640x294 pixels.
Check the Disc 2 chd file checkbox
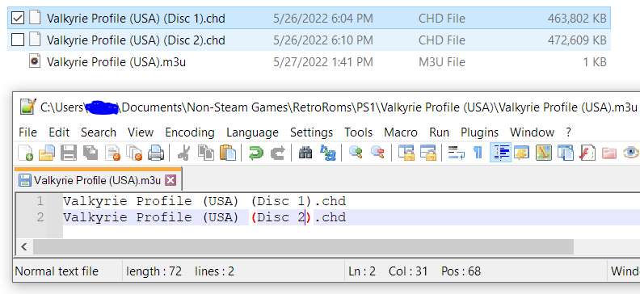pyautogui.click(x=18, y=40)
